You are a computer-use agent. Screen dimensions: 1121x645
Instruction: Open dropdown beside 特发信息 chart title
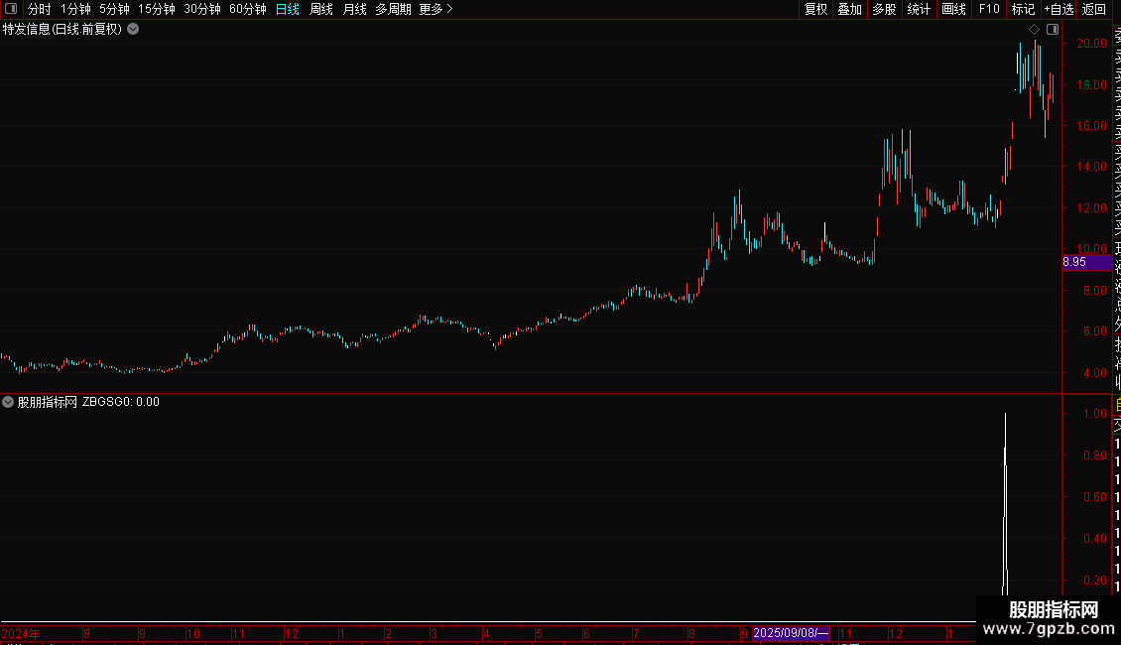133,30
